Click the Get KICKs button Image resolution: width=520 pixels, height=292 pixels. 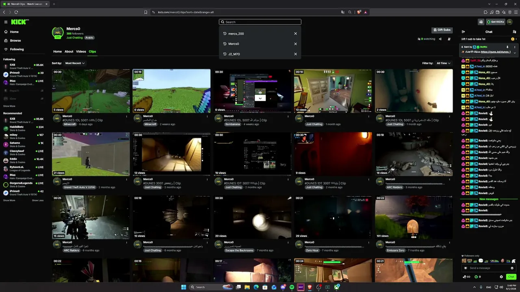coord(495,22)
